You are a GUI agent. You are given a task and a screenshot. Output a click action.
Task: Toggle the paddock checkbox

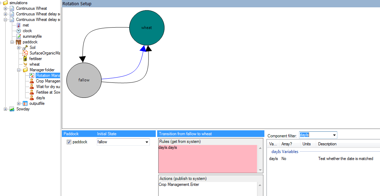click(69, 142)
